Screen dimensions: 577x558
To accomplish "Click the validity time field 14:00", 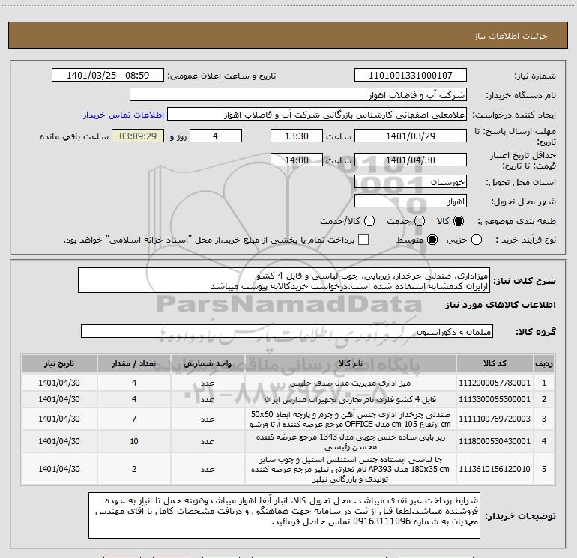I will (297, 160).
